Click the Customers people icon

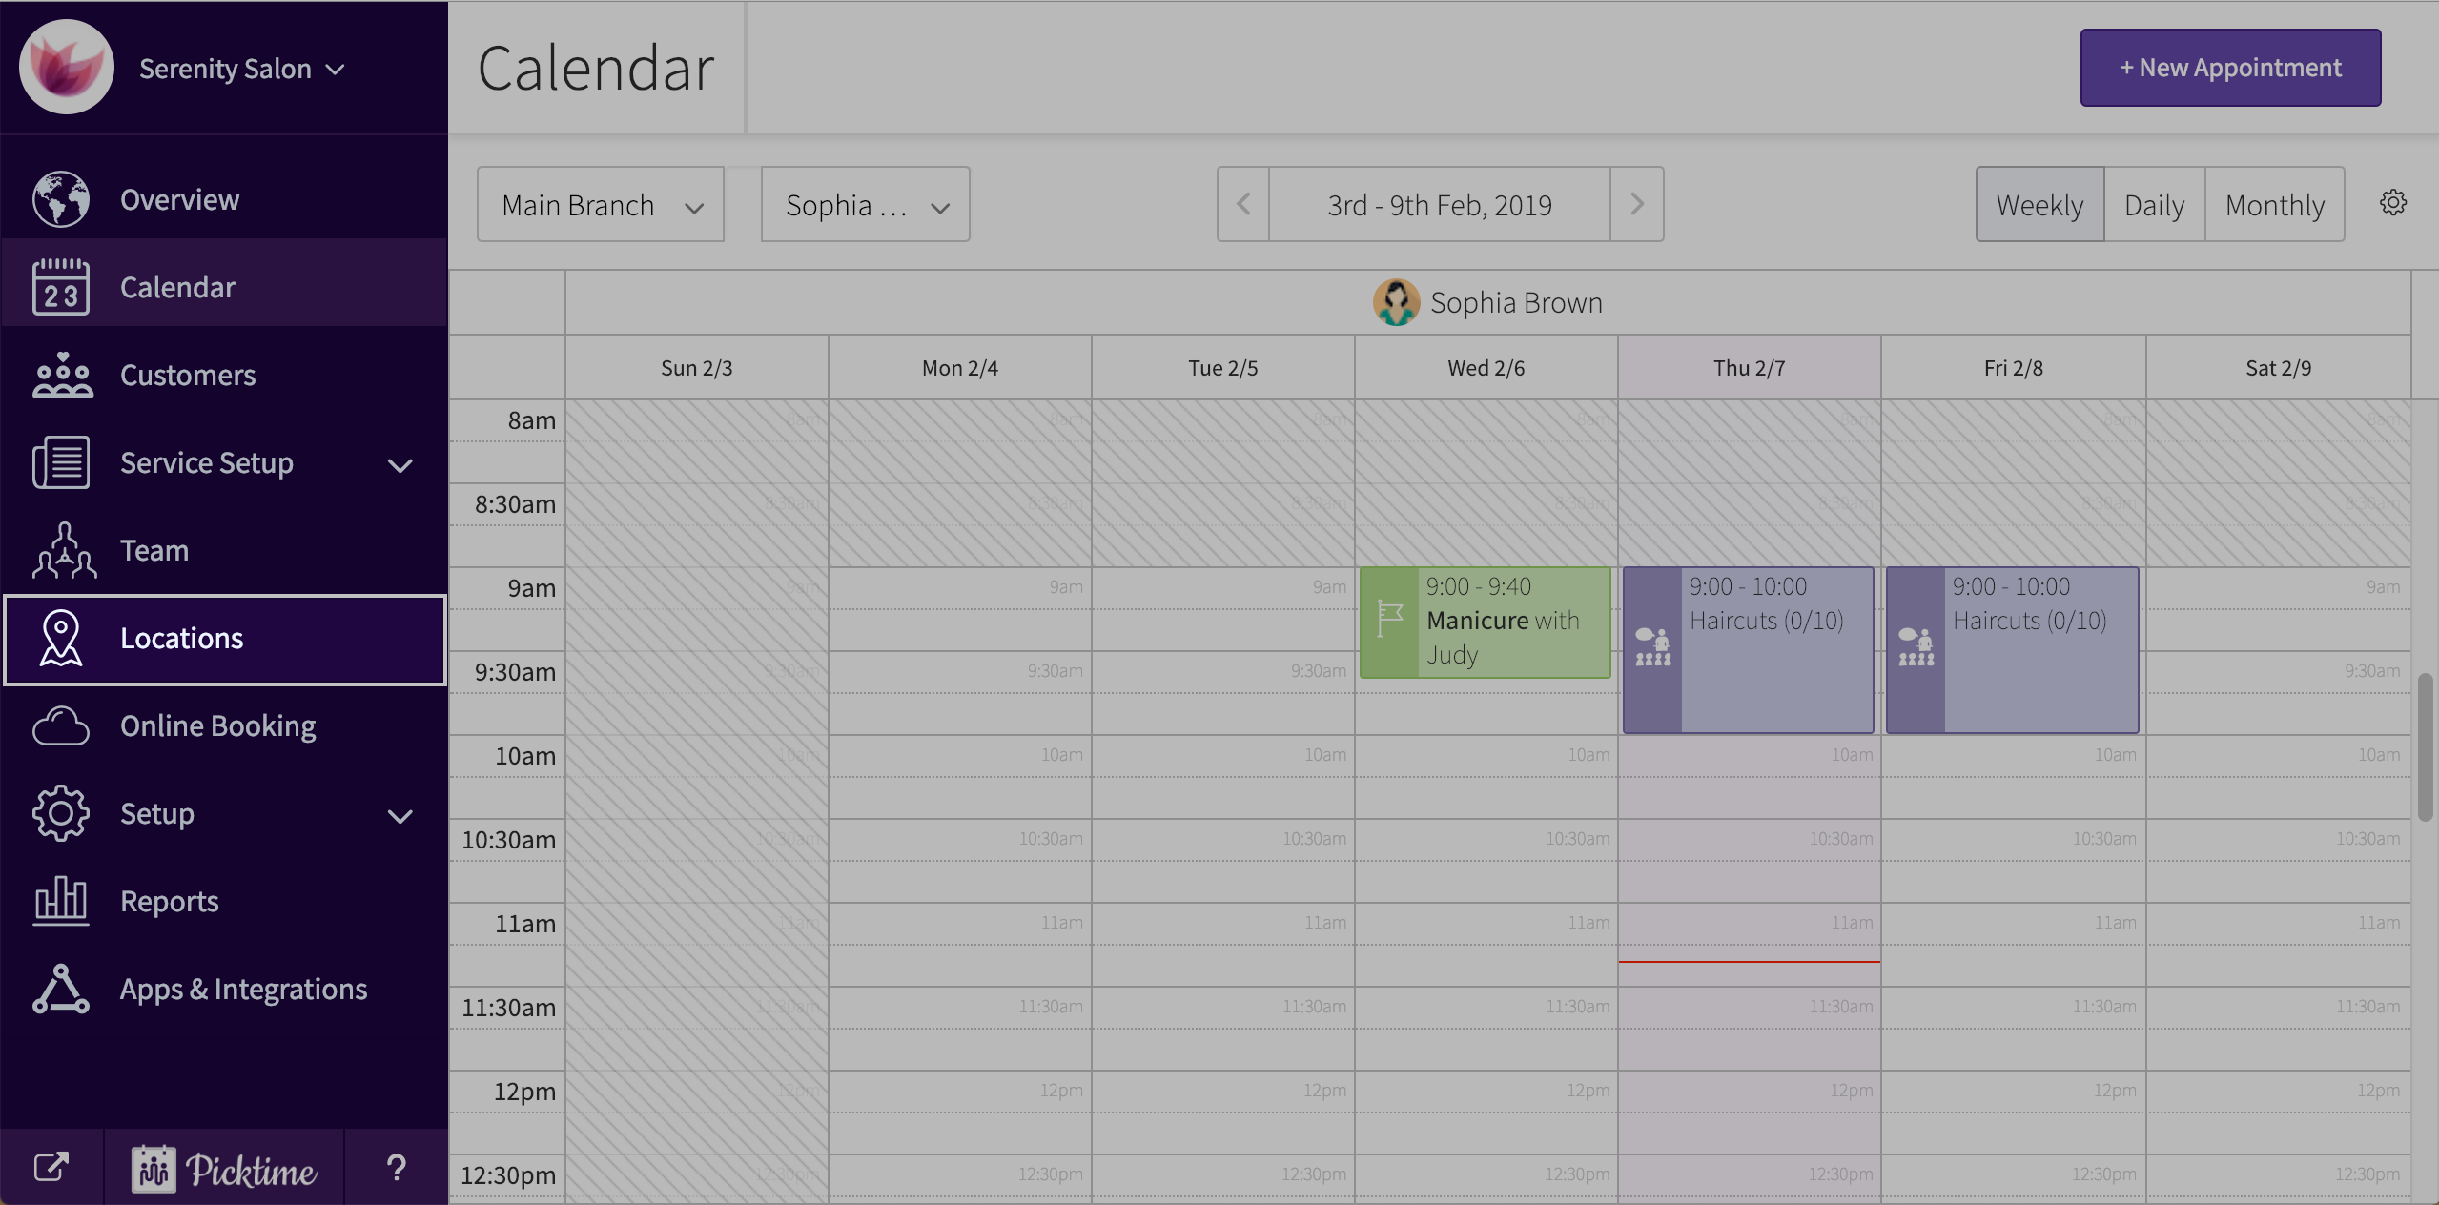(x=62, y=375)
